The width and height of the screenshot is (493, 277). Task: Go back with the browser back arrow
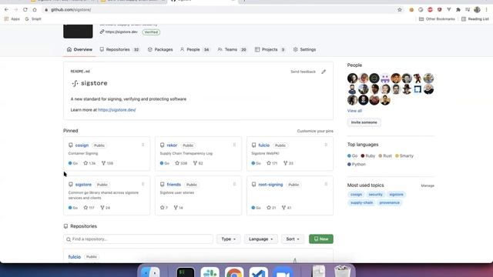point(7,10)
